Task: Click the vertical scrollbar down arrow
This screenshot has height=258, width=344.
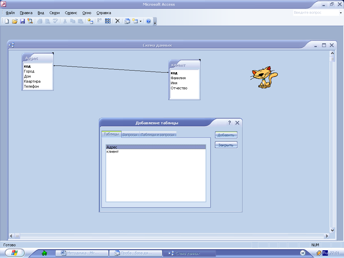Action: tap(332, 230)
